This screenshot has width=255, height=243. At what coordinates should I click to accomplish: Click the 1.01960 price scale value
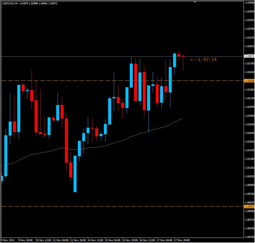[x=250, y=116]
